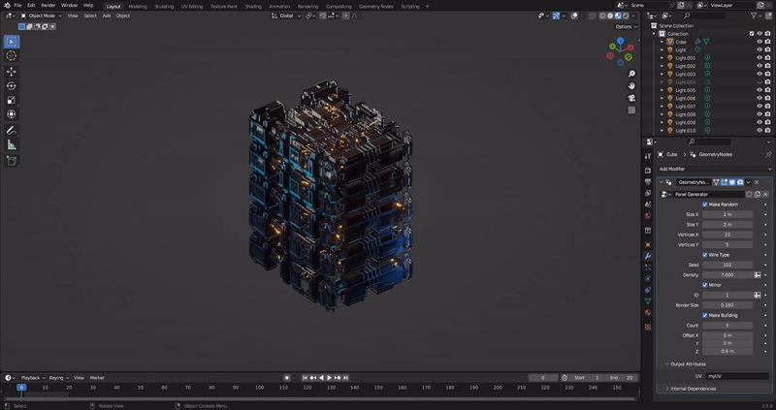Open the Object properties tab icon
The height and width of the screenshot is (410, 776).
point(648,245)
